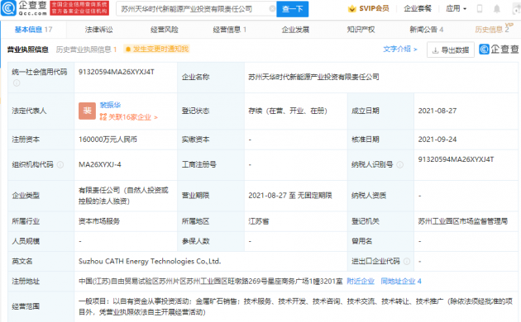
Task: Click 同地址企业 4 link
Action: pyautogui.click(x=401, y=282)
